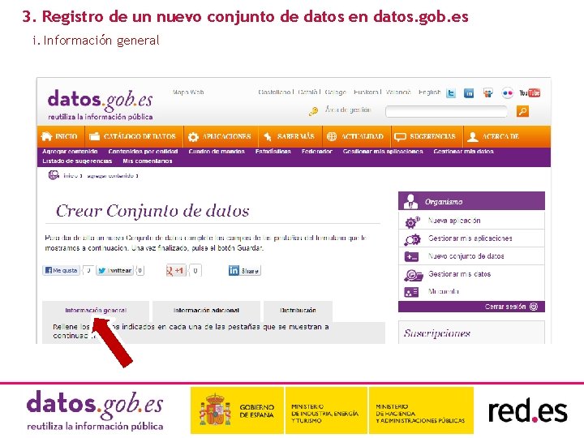Viewport: 584px width, 438px height.
Task: Open the Distribución tab
Action: 298,311
